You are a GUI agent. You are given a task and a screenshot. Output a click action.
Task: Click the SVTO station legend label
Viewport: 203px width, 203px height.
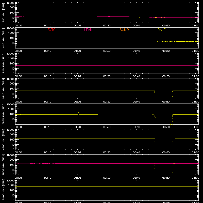coord(52,30)
